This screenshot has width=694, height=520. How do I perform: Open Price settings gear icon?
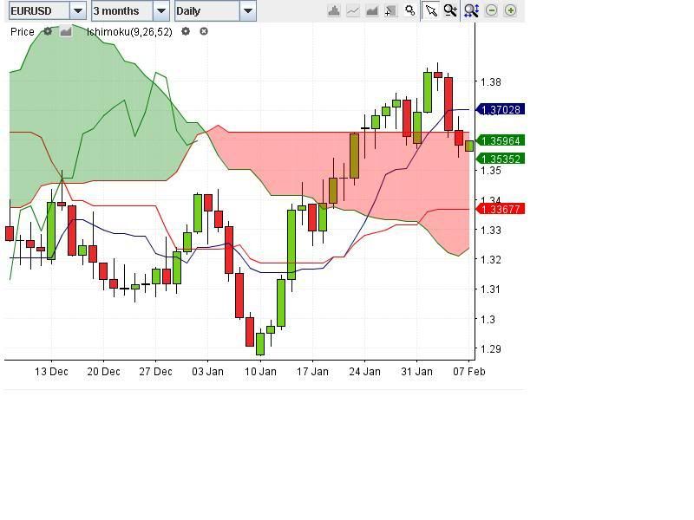[x=48, y=31]
